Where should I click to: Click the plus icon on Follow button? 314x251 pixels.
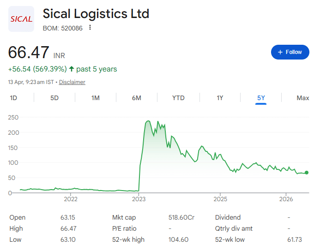coord(280,52)
